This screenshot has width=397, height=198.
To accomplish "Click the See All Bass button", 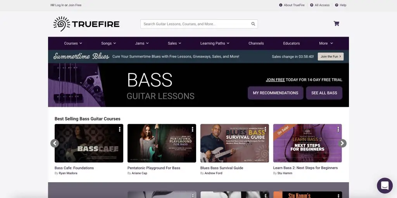I will tap(324, 93).
